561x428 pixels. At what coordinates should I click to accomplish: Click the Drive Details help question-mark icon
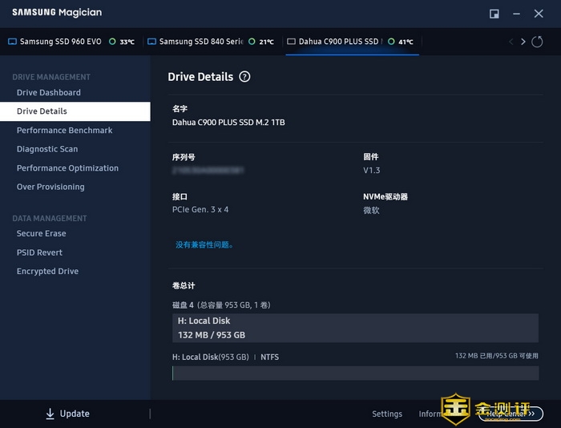244,77
